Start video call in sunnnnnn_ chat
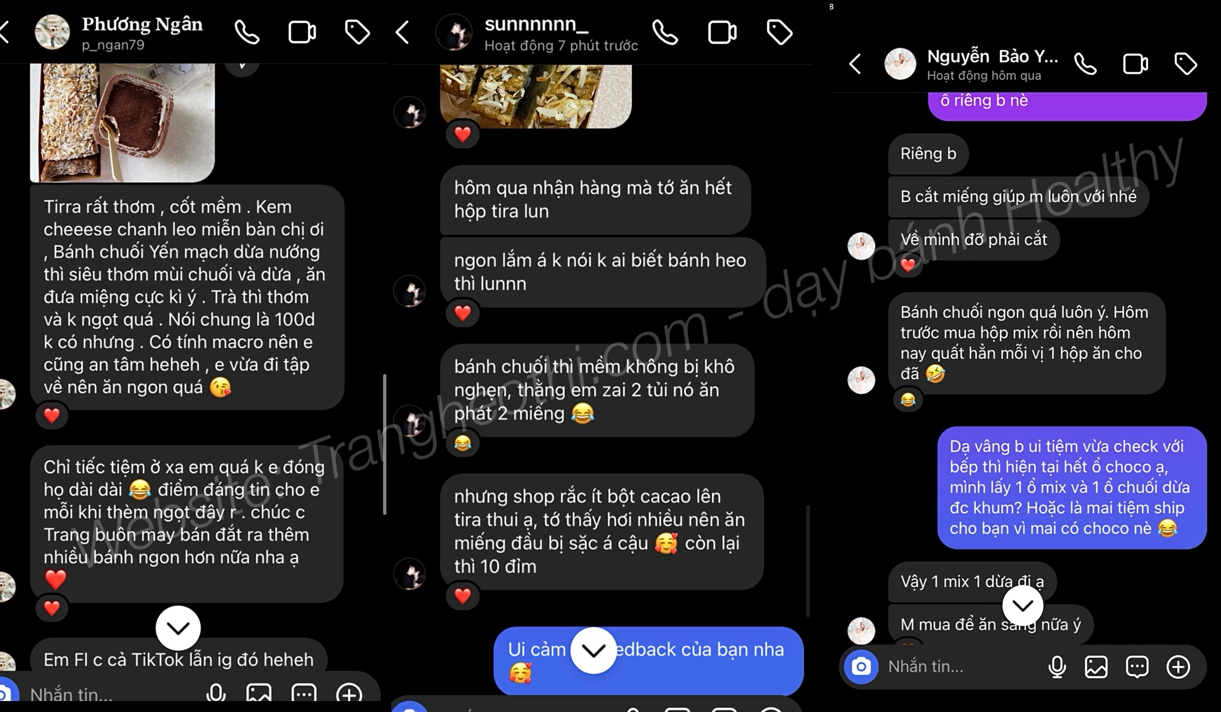 722,32
